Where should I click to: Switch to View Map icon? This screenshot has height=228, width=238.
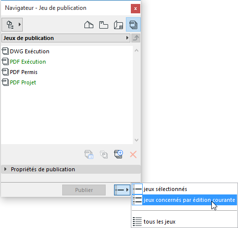104,25
